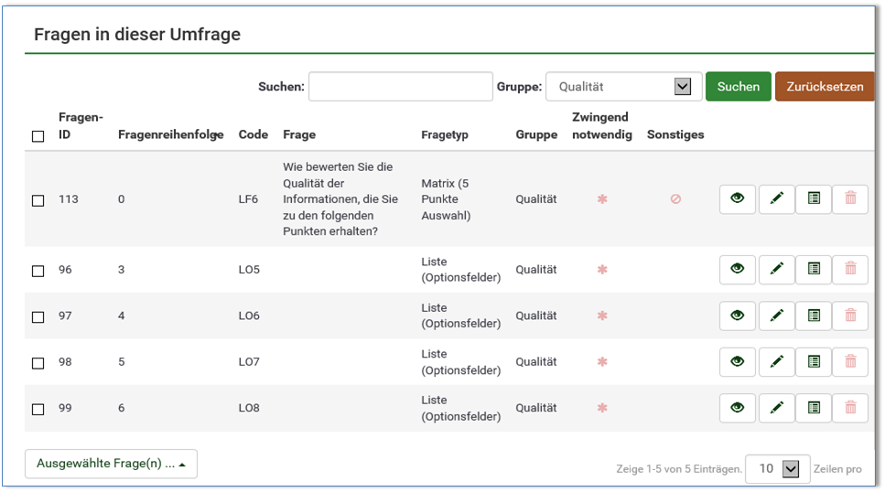885x492 pixels.
Task: Select checkbox for question 113
Action: tap(38, 200)
